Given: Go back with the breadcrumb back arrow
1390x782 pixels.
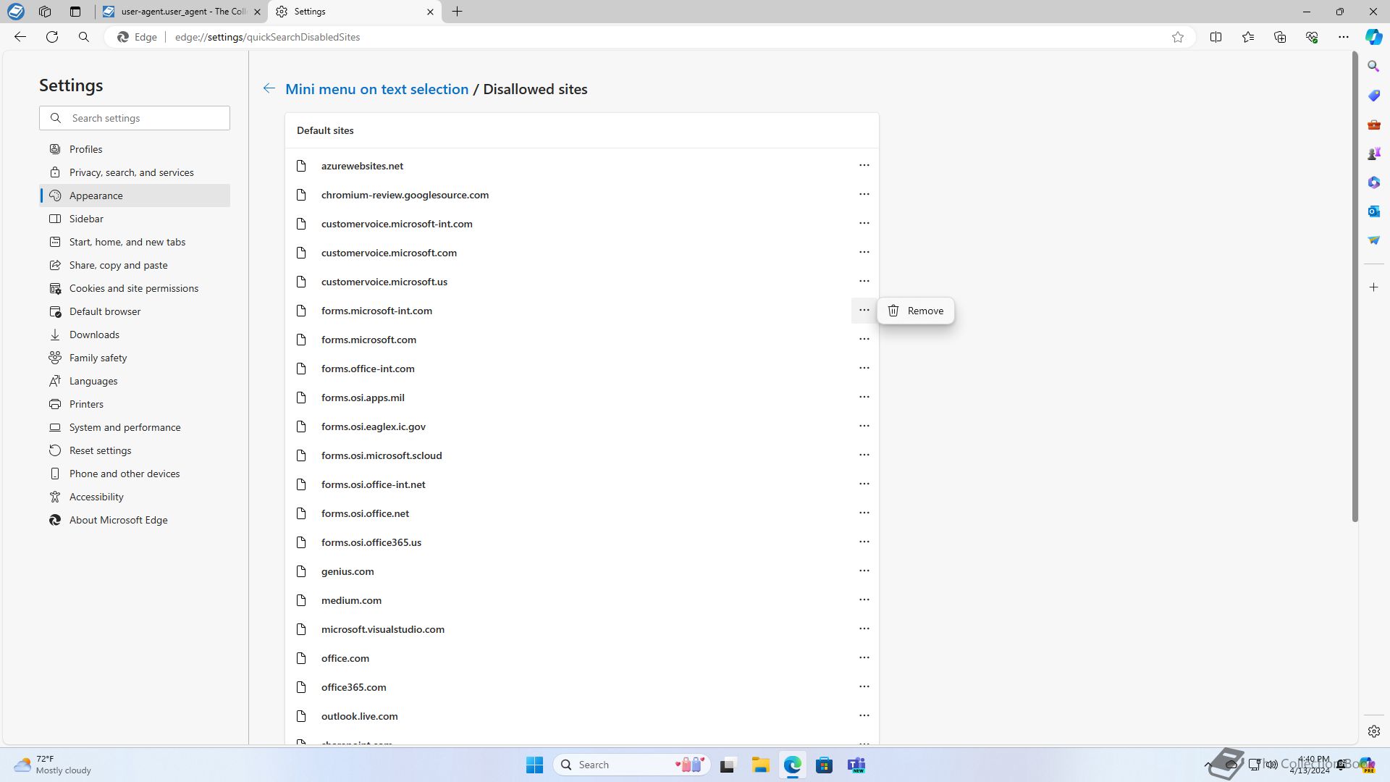Looking at the screenshot, I should pyautogui.click(x=269, y=88).
